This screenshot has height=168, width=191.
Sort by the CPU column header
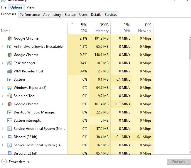pyautogui.click(x=78, y=28)
